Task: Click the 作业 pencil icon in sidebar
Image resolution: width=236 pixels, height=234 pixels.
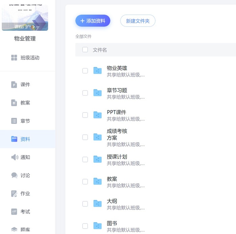Action: 14,193
